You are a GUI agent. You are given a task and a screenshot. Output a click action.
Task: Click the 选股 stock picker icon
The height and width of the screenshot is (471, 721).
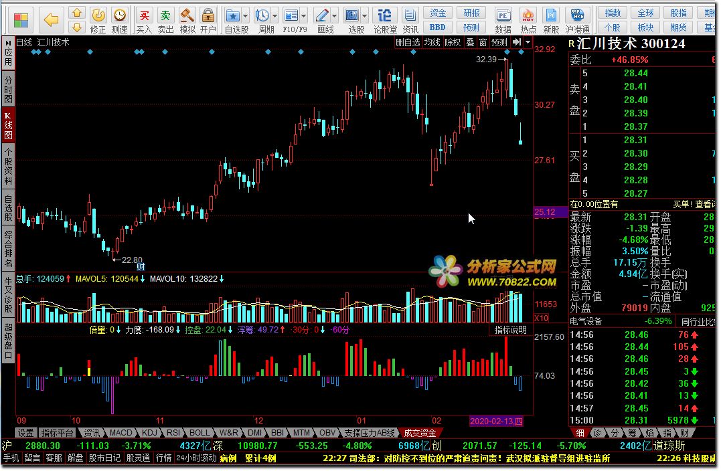click(351, 16)
